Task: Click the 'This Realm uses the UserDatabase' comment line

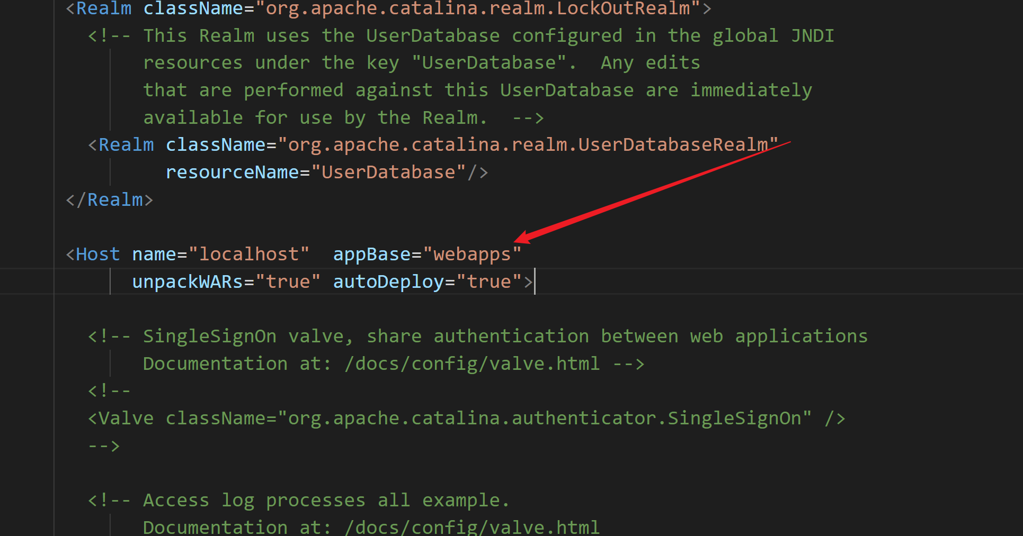Action: 461,35
